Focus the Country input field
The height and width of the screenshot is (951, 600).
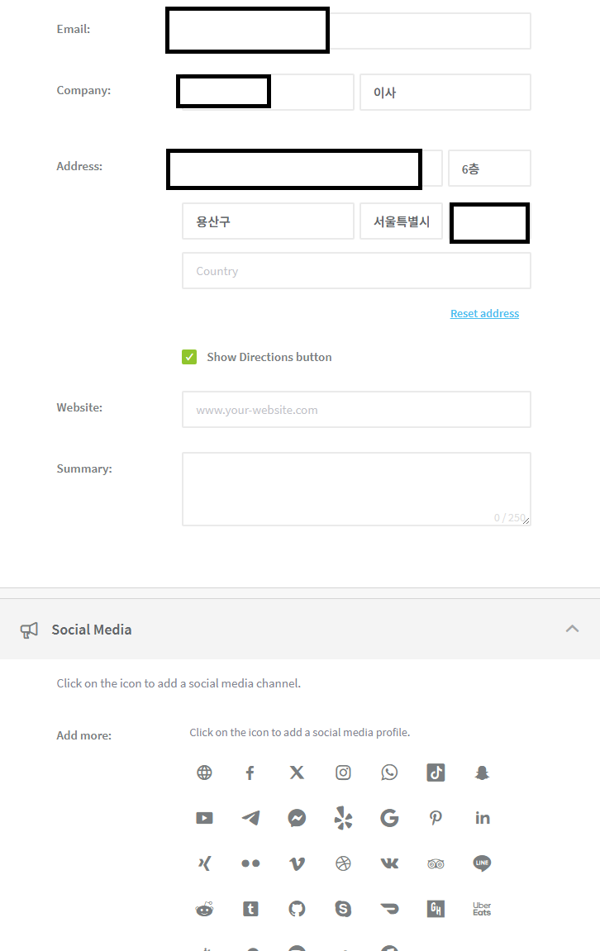(x=357, y=271)
